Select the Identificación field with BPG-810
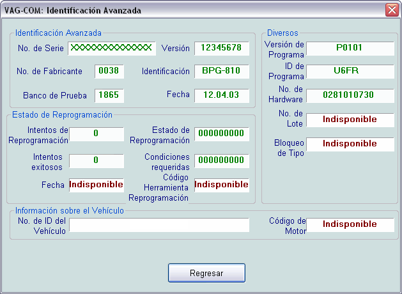This screenshot has width=402, height=294. click(x=221, y=71)
